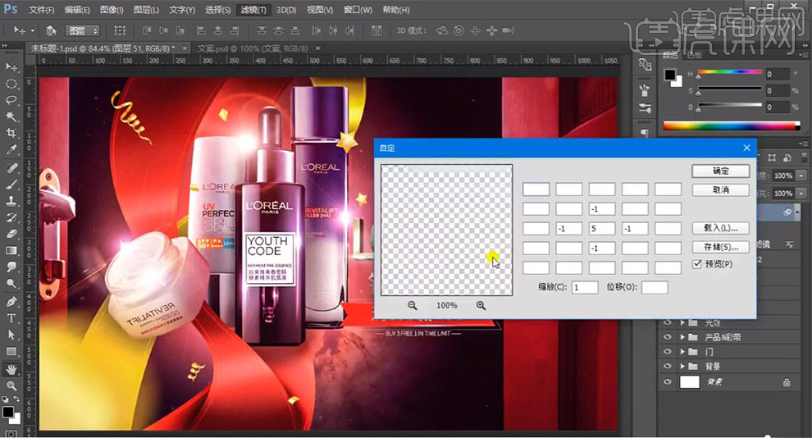
Task: Select the Type tool
Action: pos(11,317)
